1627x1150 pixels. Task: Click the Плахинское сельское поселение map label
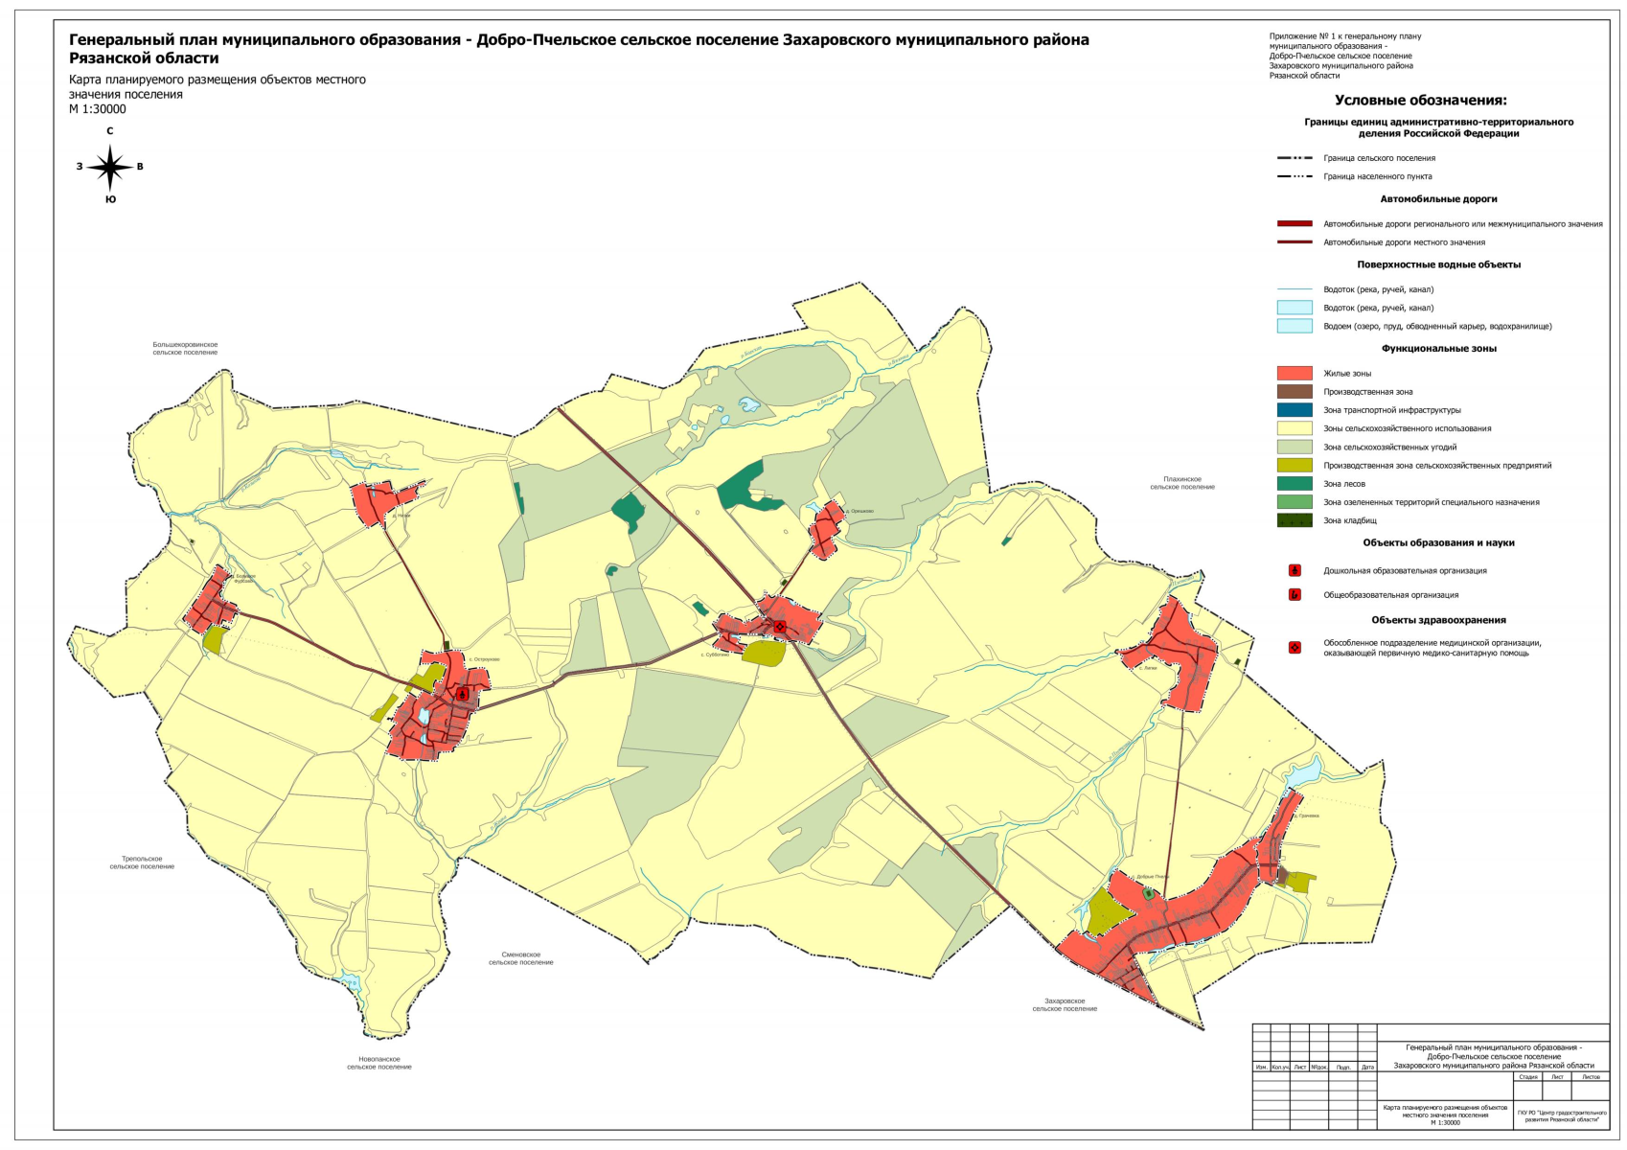point(1181,483)
